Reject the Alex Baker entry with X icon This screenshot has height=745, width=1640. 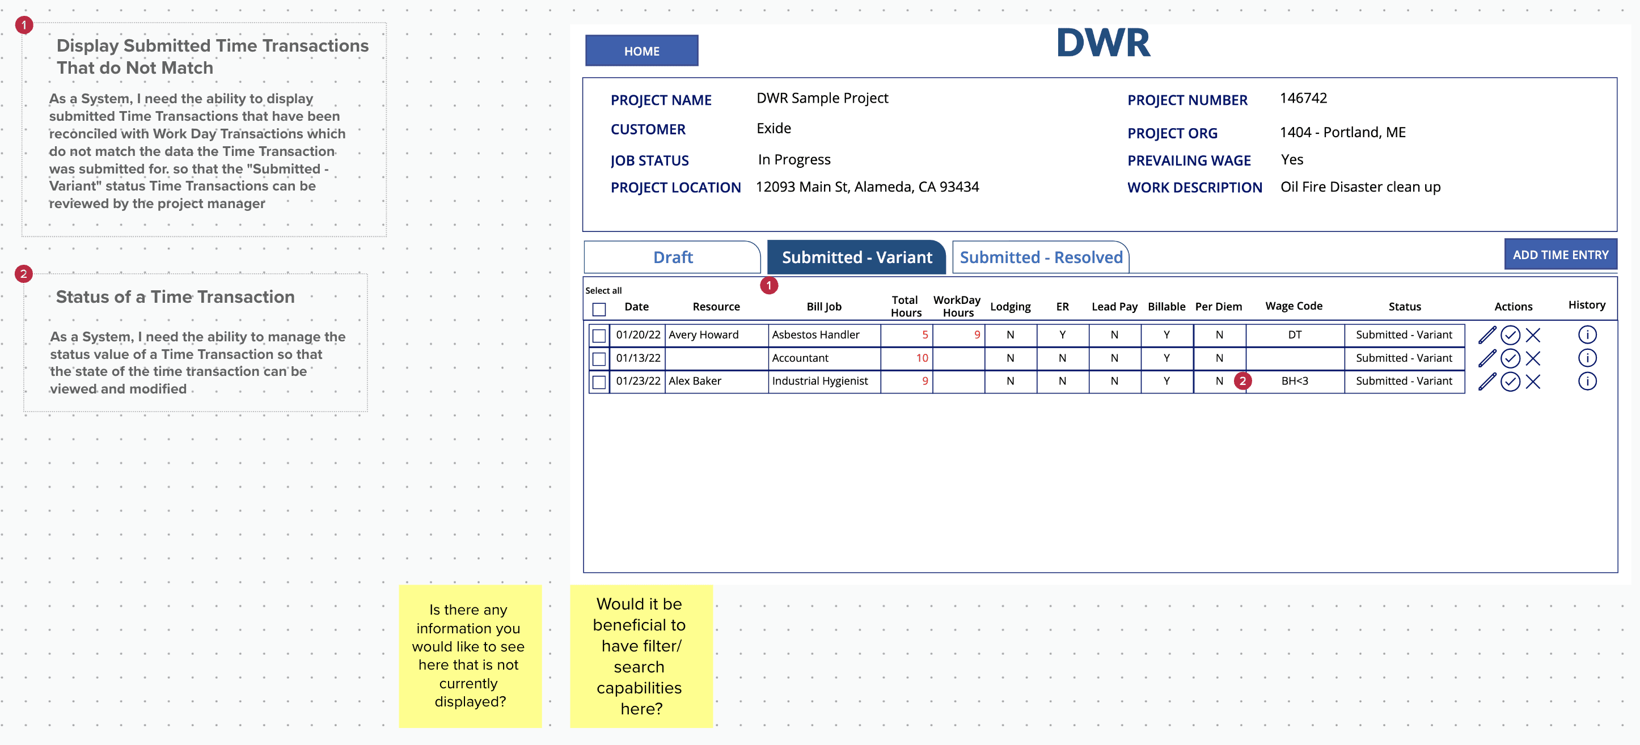click(1533, 382)
